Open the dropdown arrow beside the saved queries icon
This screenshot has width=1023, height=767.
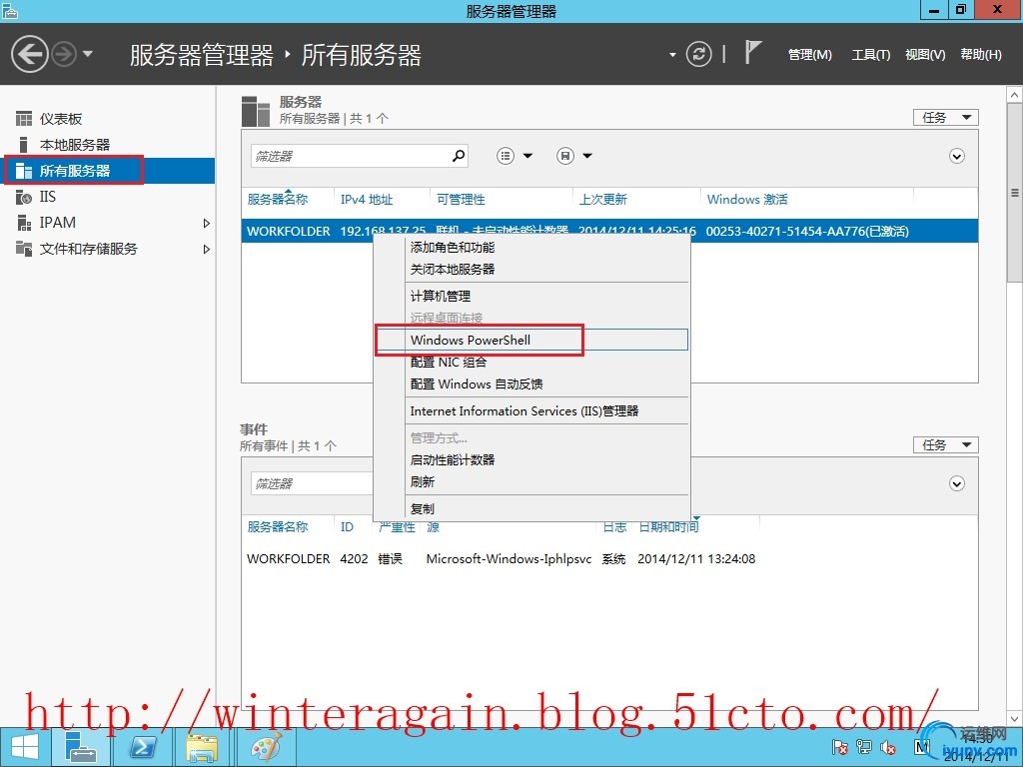click(587, 156)
